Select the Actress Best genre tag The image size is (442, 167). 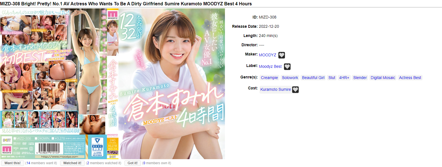point(410,78)
